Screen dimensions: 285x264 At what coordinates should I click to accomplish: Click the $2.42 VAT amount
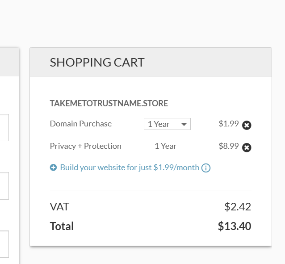(x=238, y=207)
